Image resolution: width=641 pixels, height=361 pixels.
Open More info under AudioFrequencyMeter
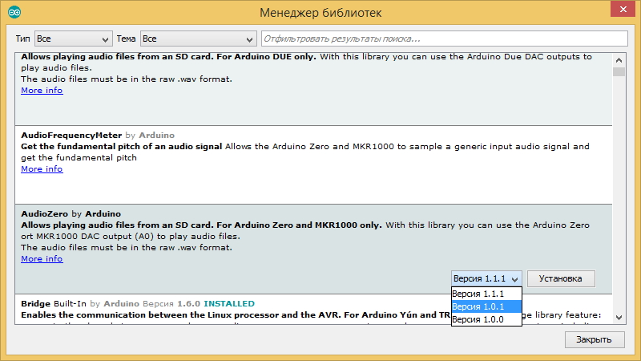click(42, 169)
